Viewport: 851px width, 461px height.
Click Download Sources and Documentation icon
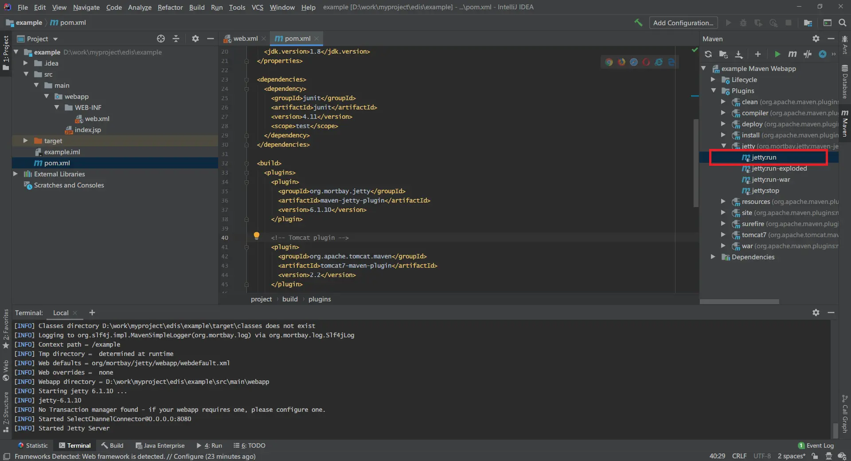coord(739,54)
